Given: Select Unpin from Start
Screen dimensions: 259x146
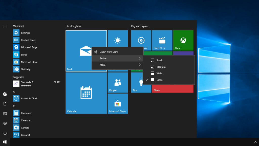Looking at the screenshot, I should point(117,52).
